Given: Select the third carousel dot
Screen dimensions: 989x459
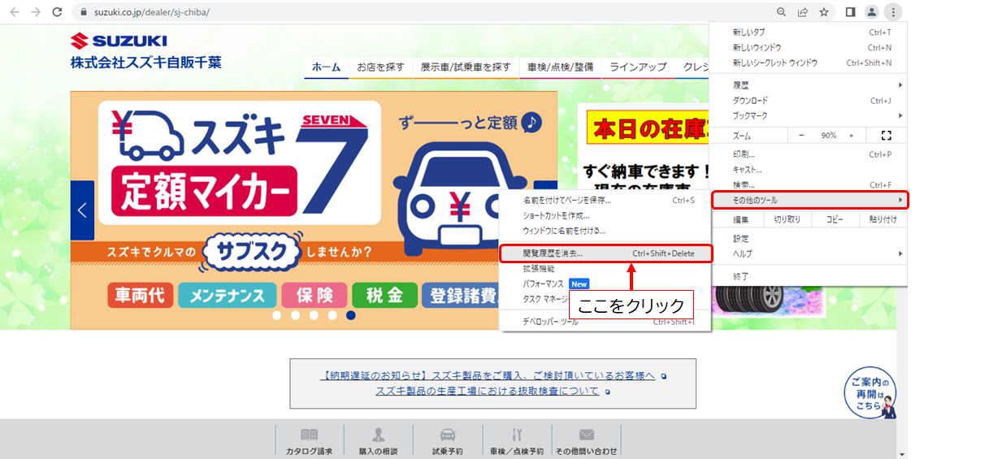Looking at the screenshot, I should click(314, 315).
